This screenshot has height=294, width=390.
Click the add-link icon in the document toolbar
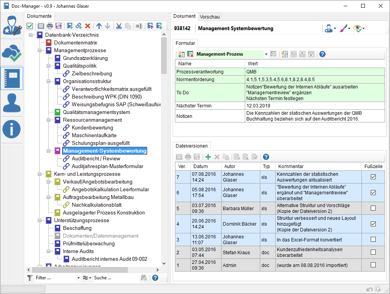78,26
